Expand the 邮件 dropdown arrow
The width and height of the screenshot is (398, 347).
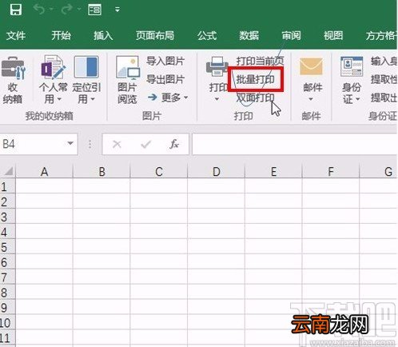pyautogui.click(x=311, y=99)
